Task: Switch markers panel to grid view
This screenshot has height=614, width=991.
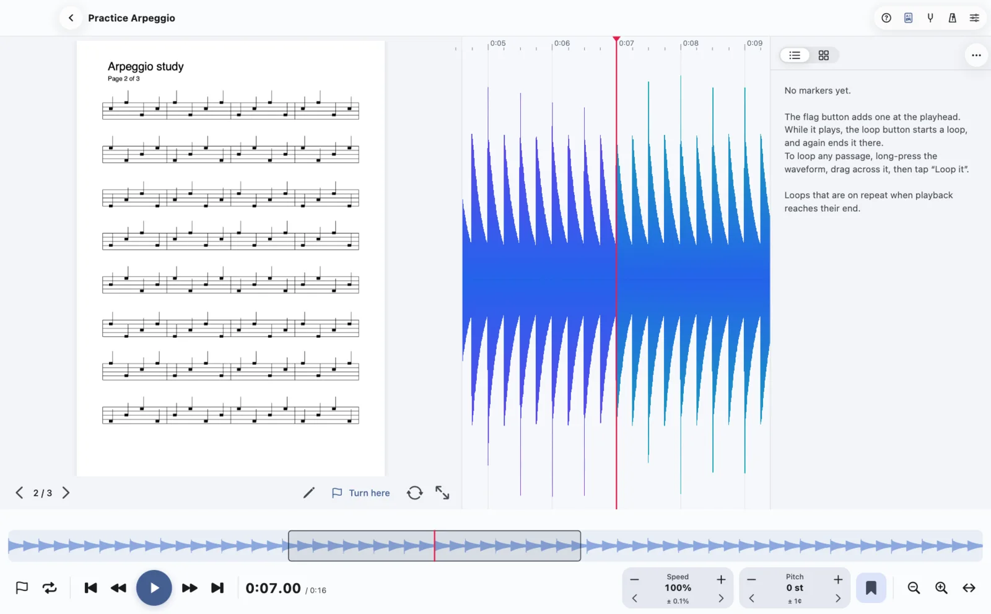Action: point(824,55)
